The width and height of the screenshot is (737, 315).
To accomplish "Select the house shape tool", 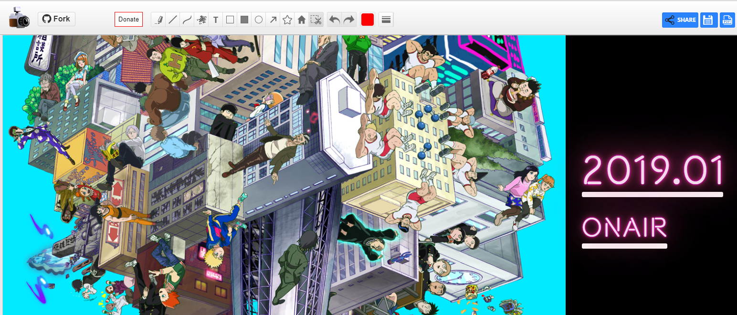I will pos(302,20).
